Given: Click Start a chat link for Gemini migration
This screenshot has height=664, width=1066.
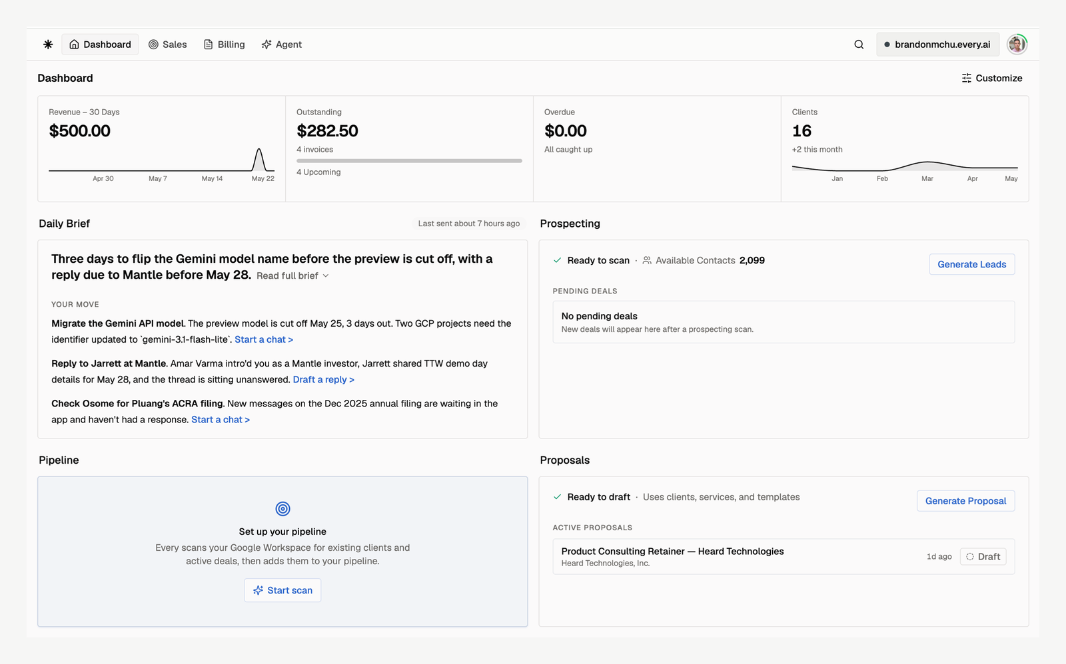Looking at the screenshot, I should [x=264, y=339].
